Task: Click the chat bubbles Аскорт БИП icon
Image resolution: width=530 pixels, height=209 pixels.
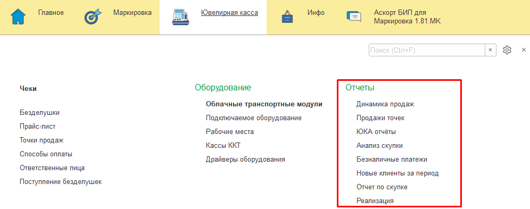Action: pos(354,17)
